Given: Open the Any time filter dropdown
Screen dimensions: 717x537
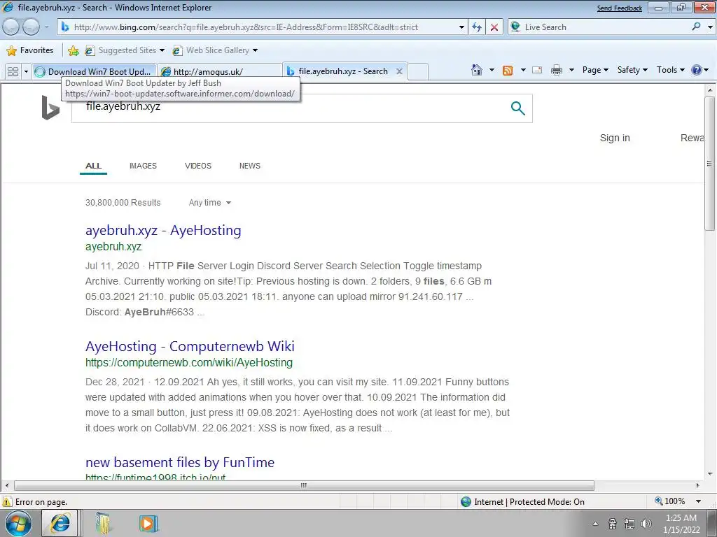Looking at the screenshot, I should point(210,203).
